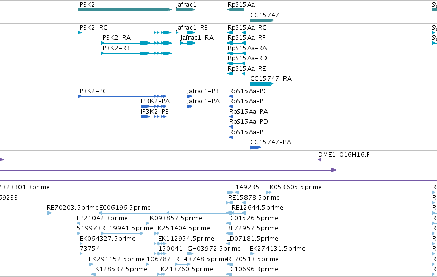
Task: Click protein Jafrac1-PB
Action: [x=189, y=96]
